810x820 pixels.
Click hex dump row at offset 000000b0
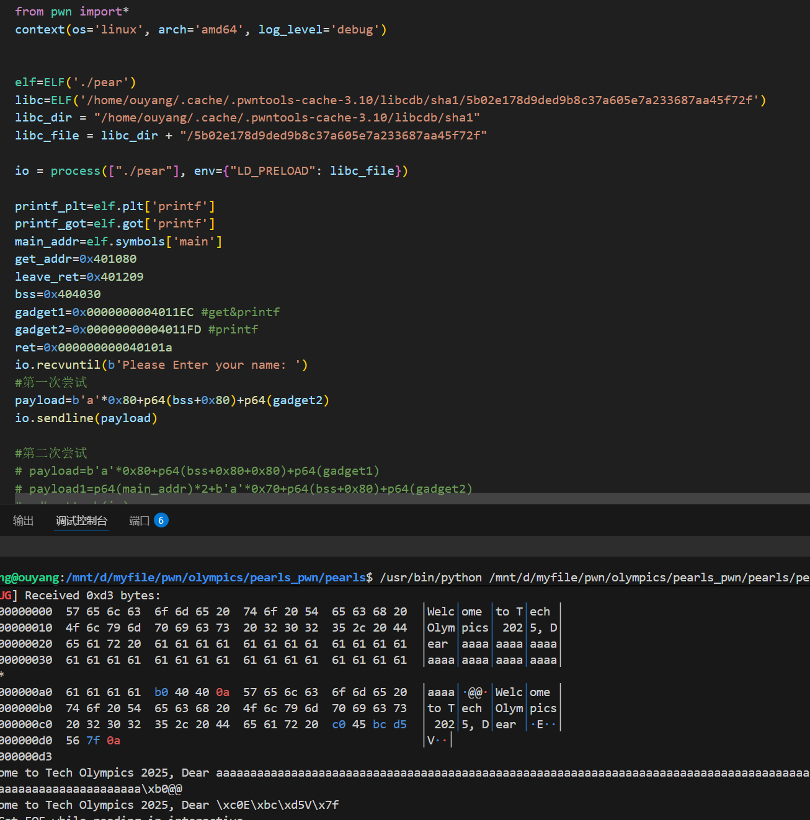point(280,708)
